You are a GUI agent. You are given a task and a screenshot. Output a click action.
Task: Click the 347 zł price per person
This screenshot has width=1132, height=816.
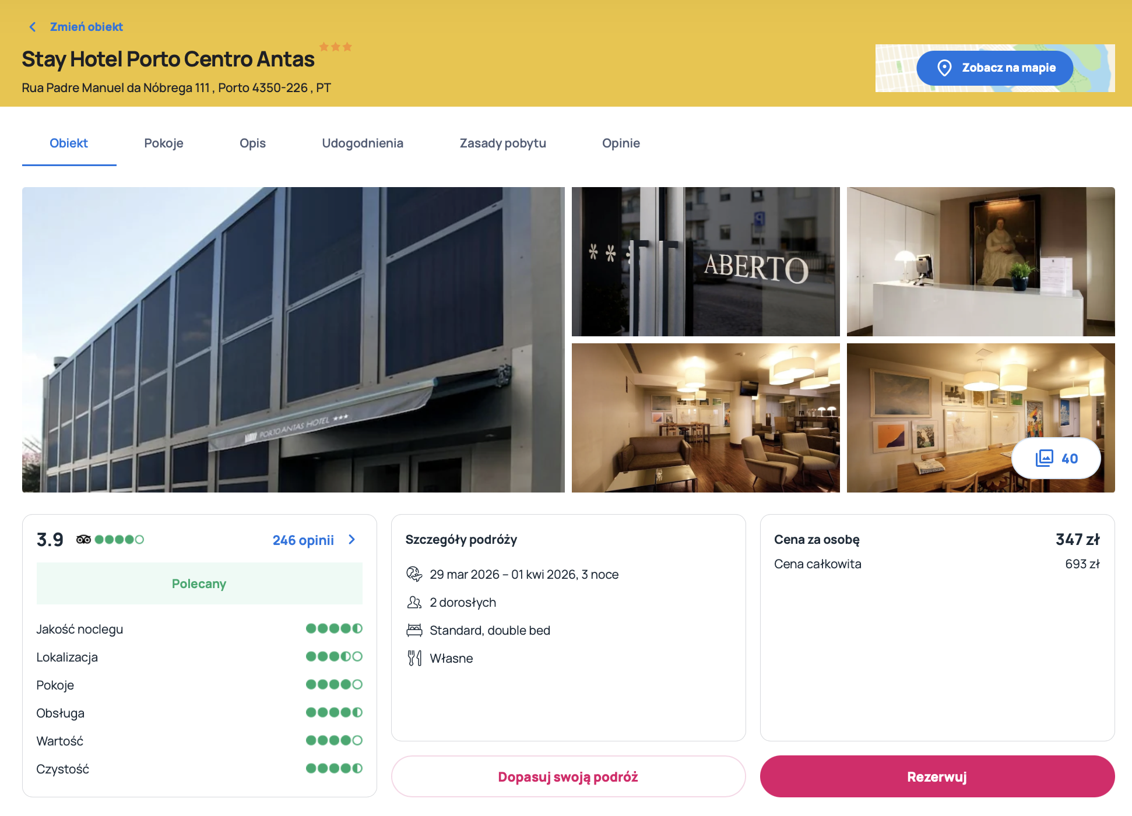pos(1078,540)
